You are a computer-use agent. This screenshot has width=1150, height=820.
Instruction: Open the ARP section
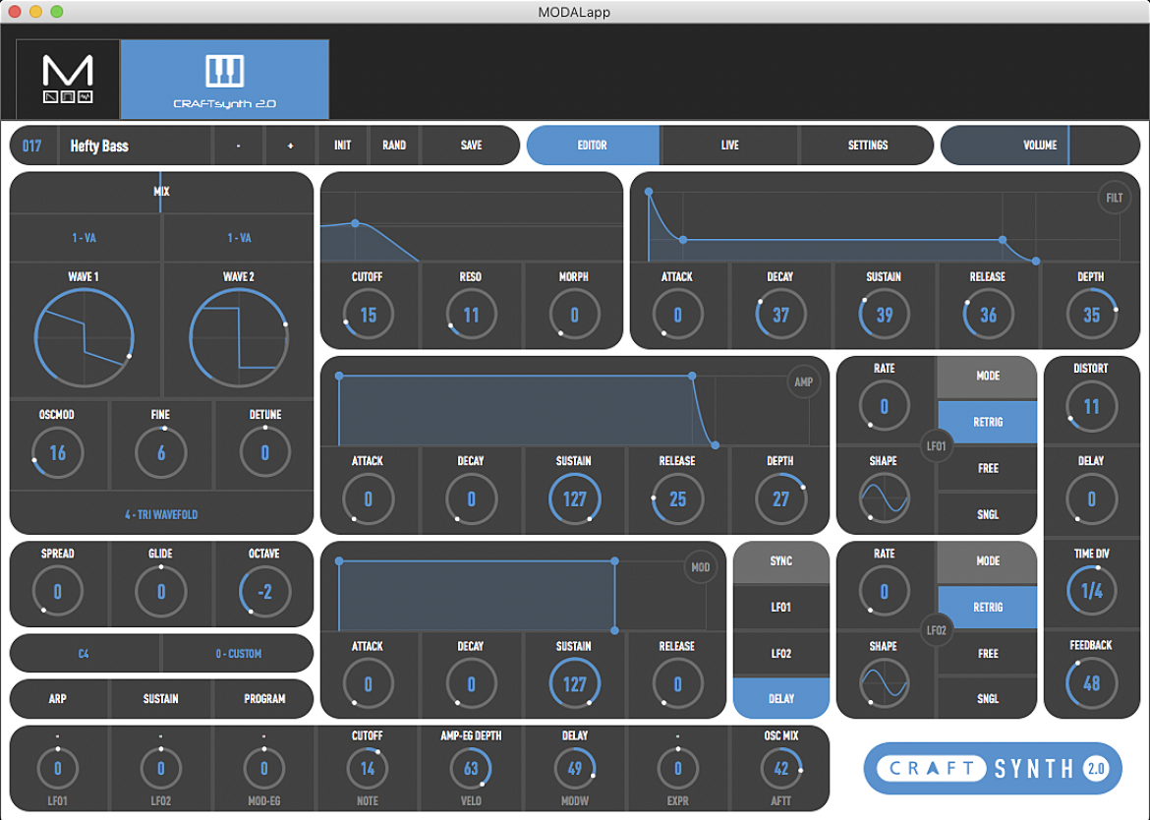[x=58, y=698]
